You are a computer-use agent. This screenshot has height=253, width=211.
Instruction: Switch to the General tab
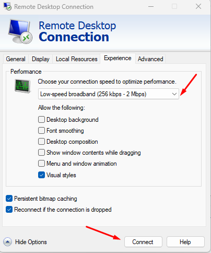coord(16,59)
